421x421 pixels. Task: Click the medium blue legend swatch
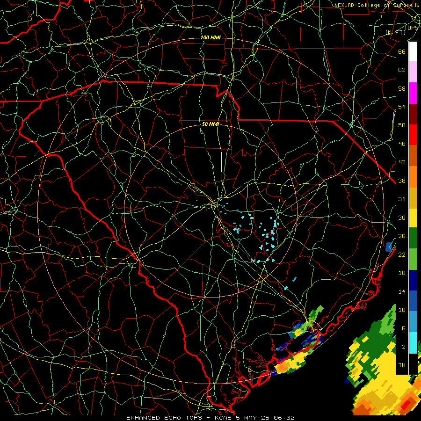click(x=413, y=301)
